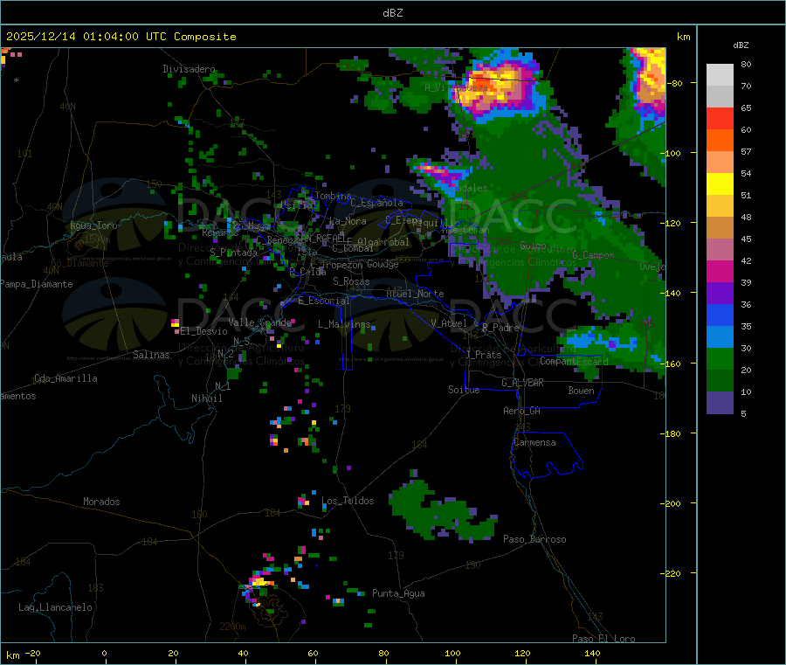Click the Salinas location label
Viewport: 786px width, 665px height.
(151, 355)
